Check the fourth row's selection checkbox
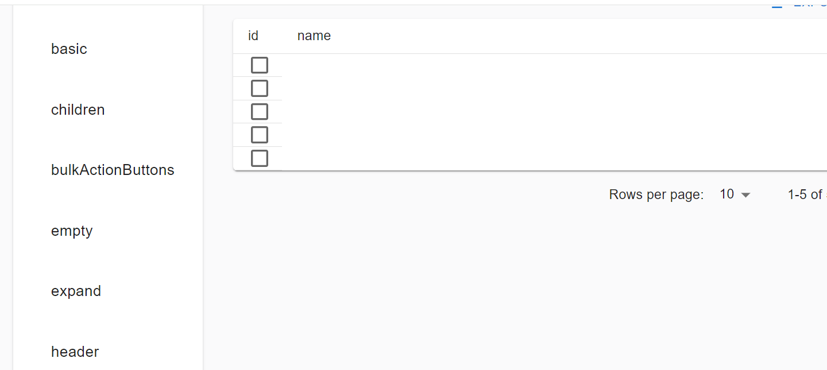Image resolution: width=827 pixels, height=370 pixels. 259,135
